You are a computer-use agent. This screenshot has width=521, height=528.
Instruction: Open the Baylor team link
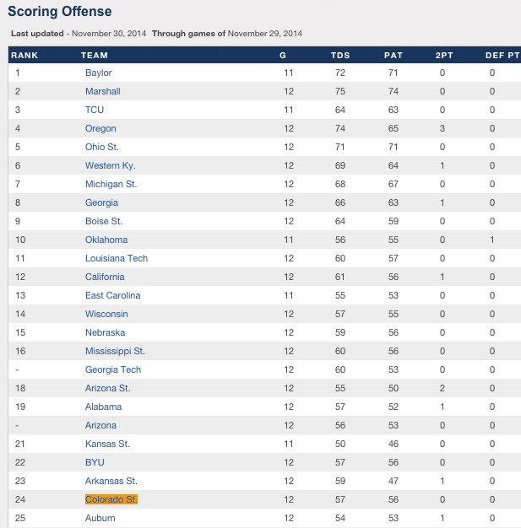[x=98, y=73]
